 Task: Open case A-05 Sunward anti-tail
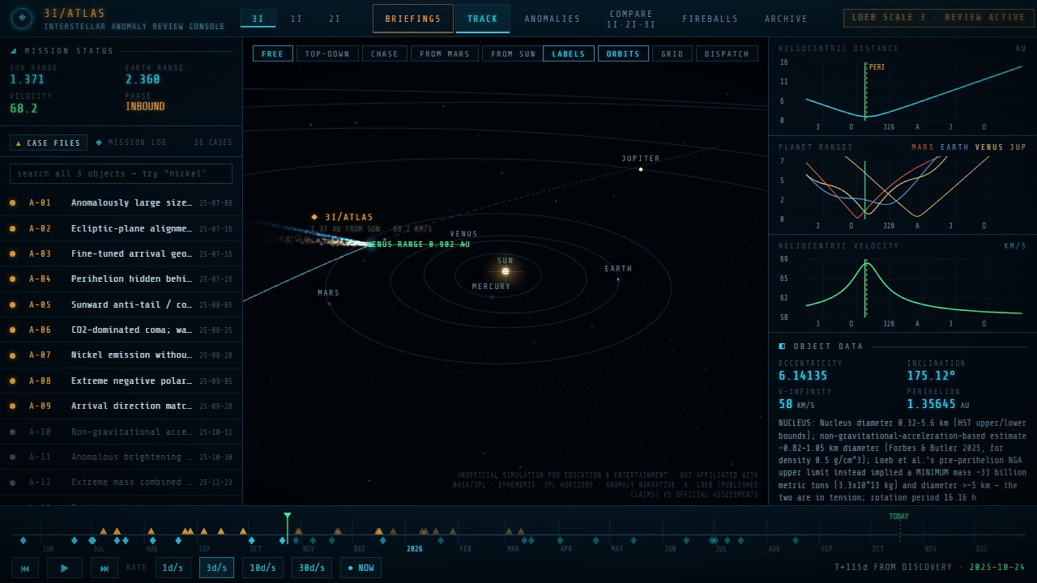coord(121,304)
